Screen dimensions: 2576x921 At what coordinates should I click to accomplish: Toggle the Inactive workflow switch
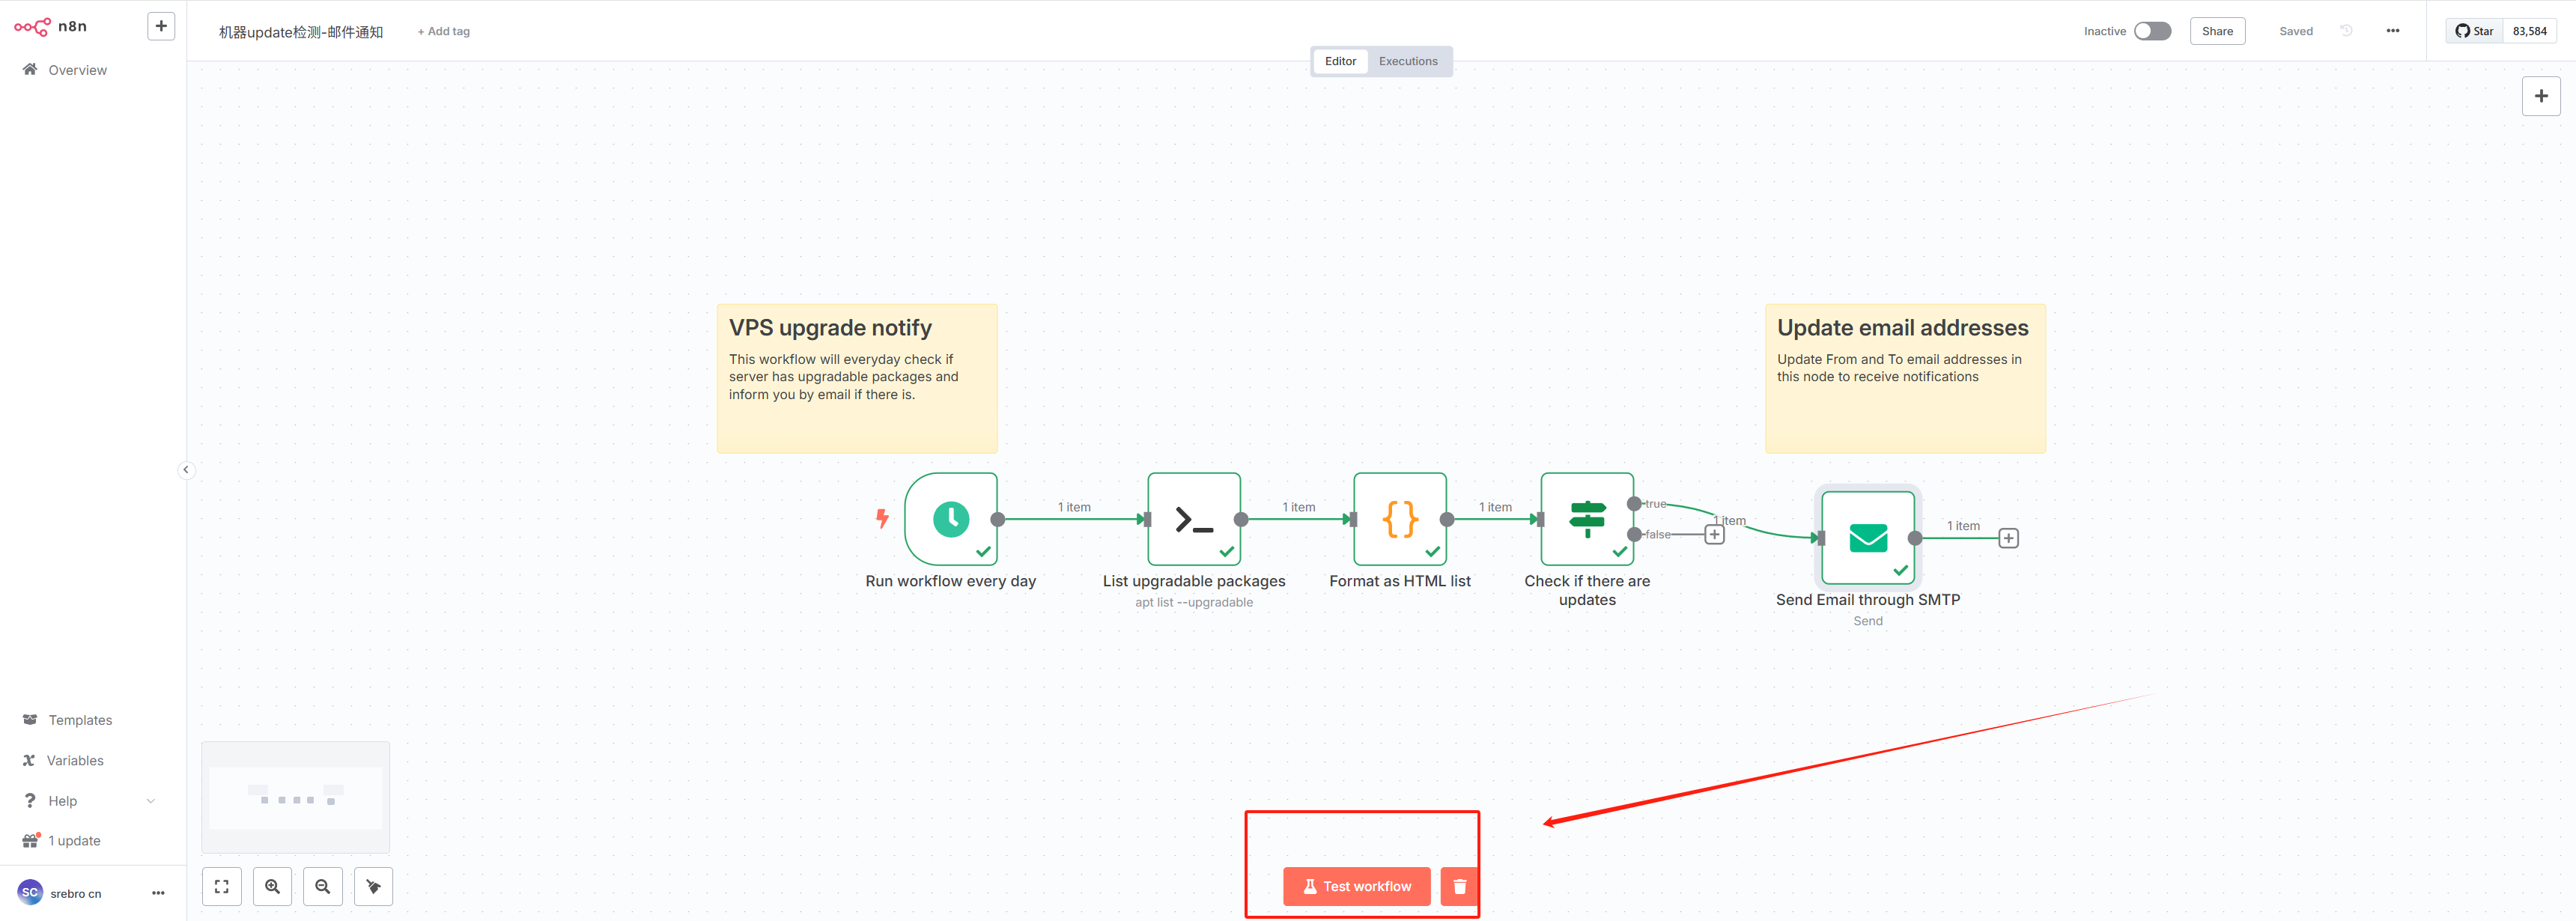coord(2152,31)
